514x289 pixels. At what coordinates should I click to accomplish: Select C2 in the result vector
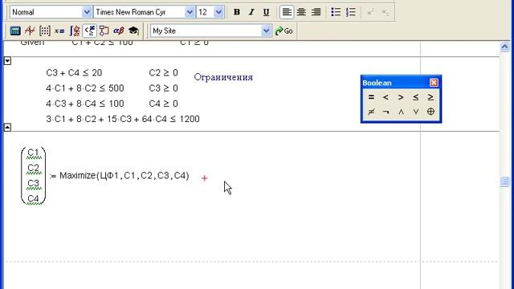tap(33, 168)
